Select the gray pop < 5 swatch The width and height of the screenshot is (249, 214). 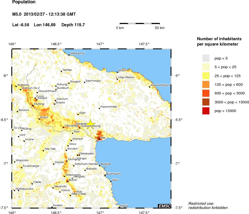206,58
